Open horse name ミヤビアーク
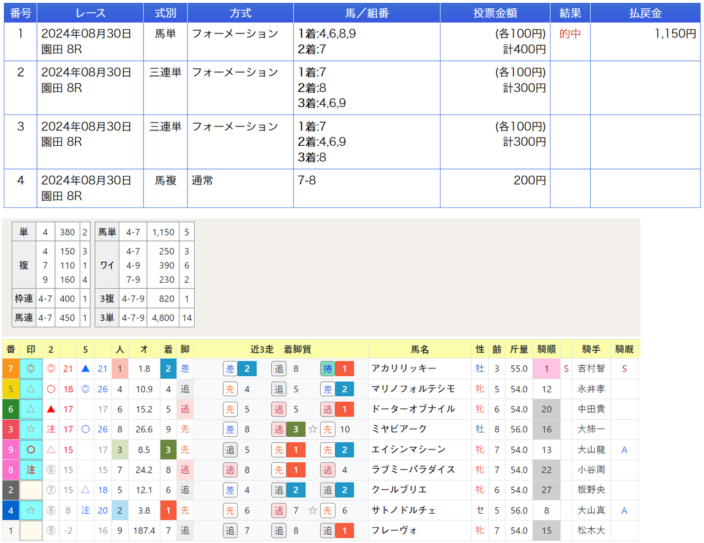The height and width of the screenshot is (543, 704). click(x=399, y=429)
